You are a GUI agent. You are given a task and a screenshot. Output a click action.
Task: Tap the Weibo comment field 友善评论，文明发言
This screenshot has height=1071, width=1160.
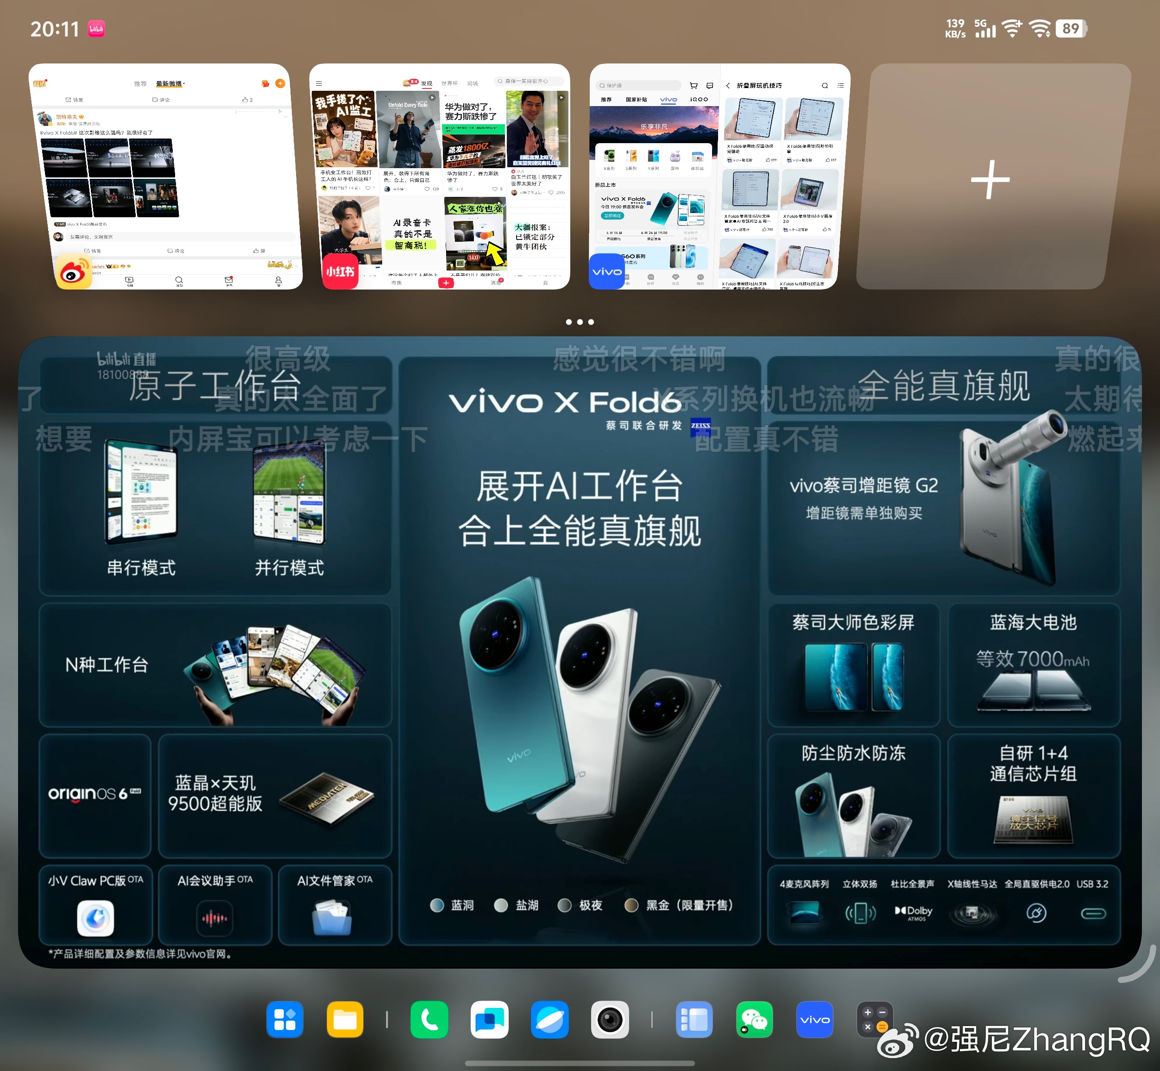point(180,236)
